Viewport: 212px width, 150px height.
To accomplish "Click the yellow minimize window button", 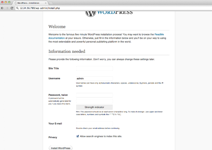I will click(6, 2).
